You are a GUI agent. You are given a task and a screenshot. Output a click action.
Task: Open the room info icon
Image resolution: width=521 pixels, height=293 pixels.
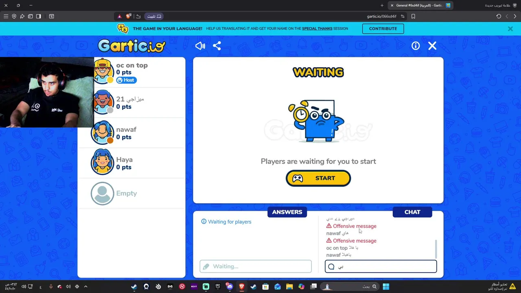(x=416, y=46)
